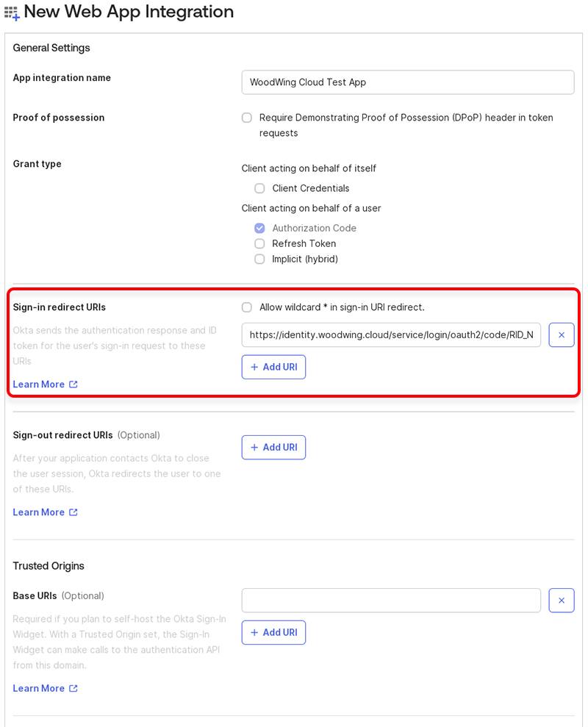The width and height of the screenshot is (588, 727).
Task: Click the plus icon on Trusted Origins Add URI
Action: 255,632
